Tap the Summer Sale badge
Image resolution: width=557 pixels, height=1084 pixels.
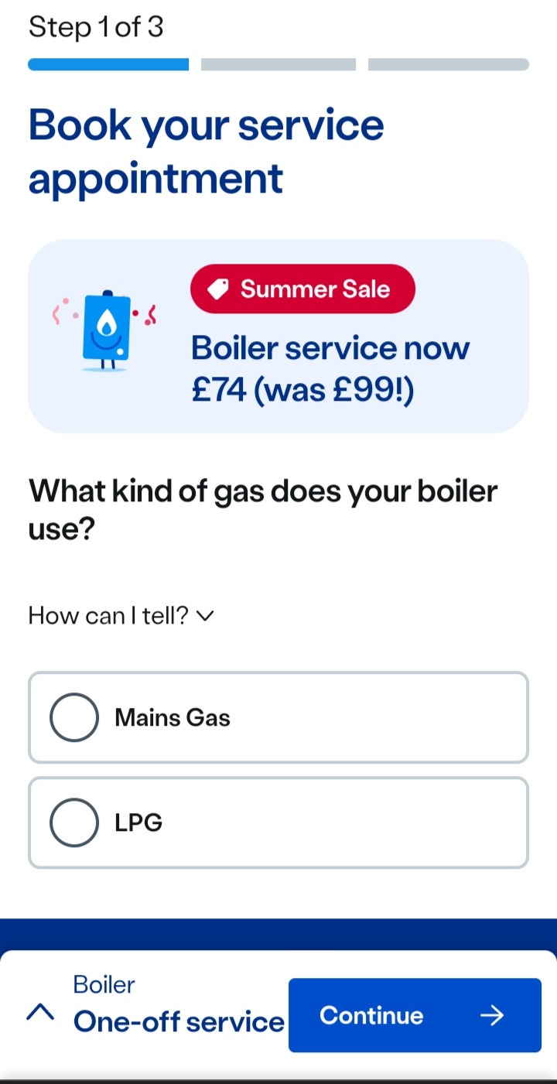pyautogui.click(x=302, y=289)
